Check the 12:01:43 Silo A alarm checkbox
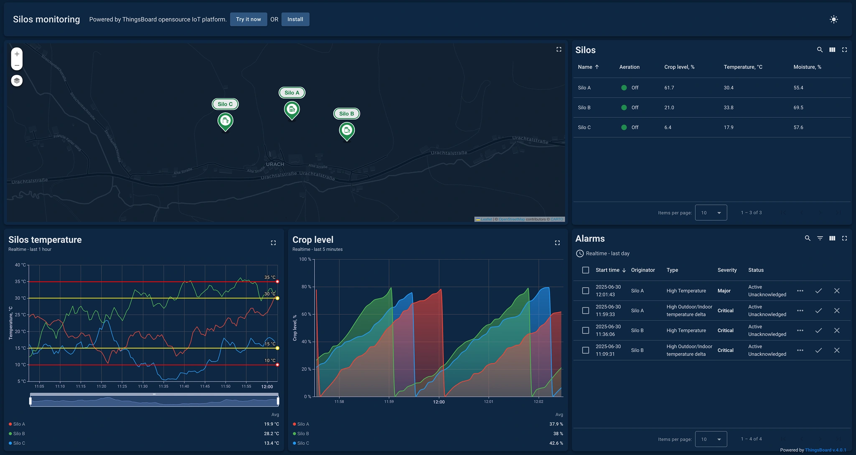Image resolution: width=856 pixels, height=455 pixels. 585,291
